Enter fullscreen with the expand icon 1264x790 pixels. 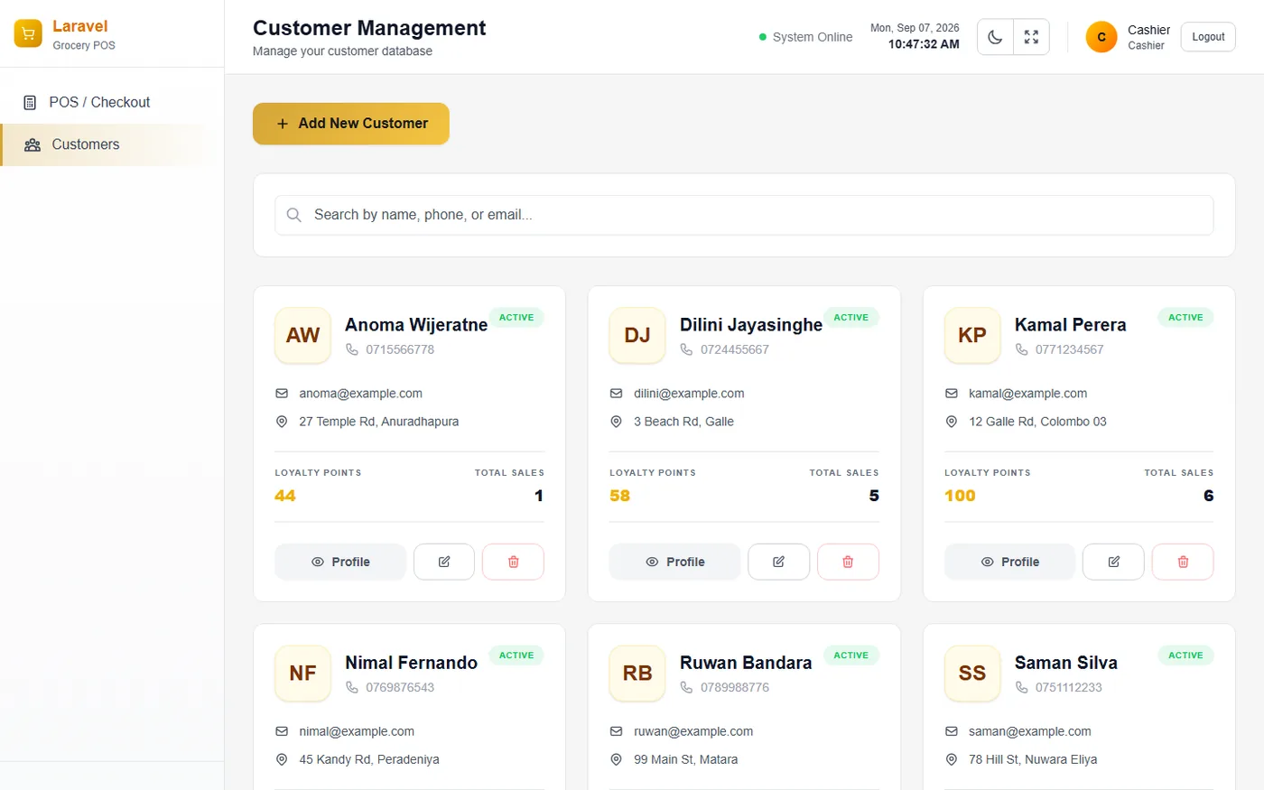[1031, 37]
